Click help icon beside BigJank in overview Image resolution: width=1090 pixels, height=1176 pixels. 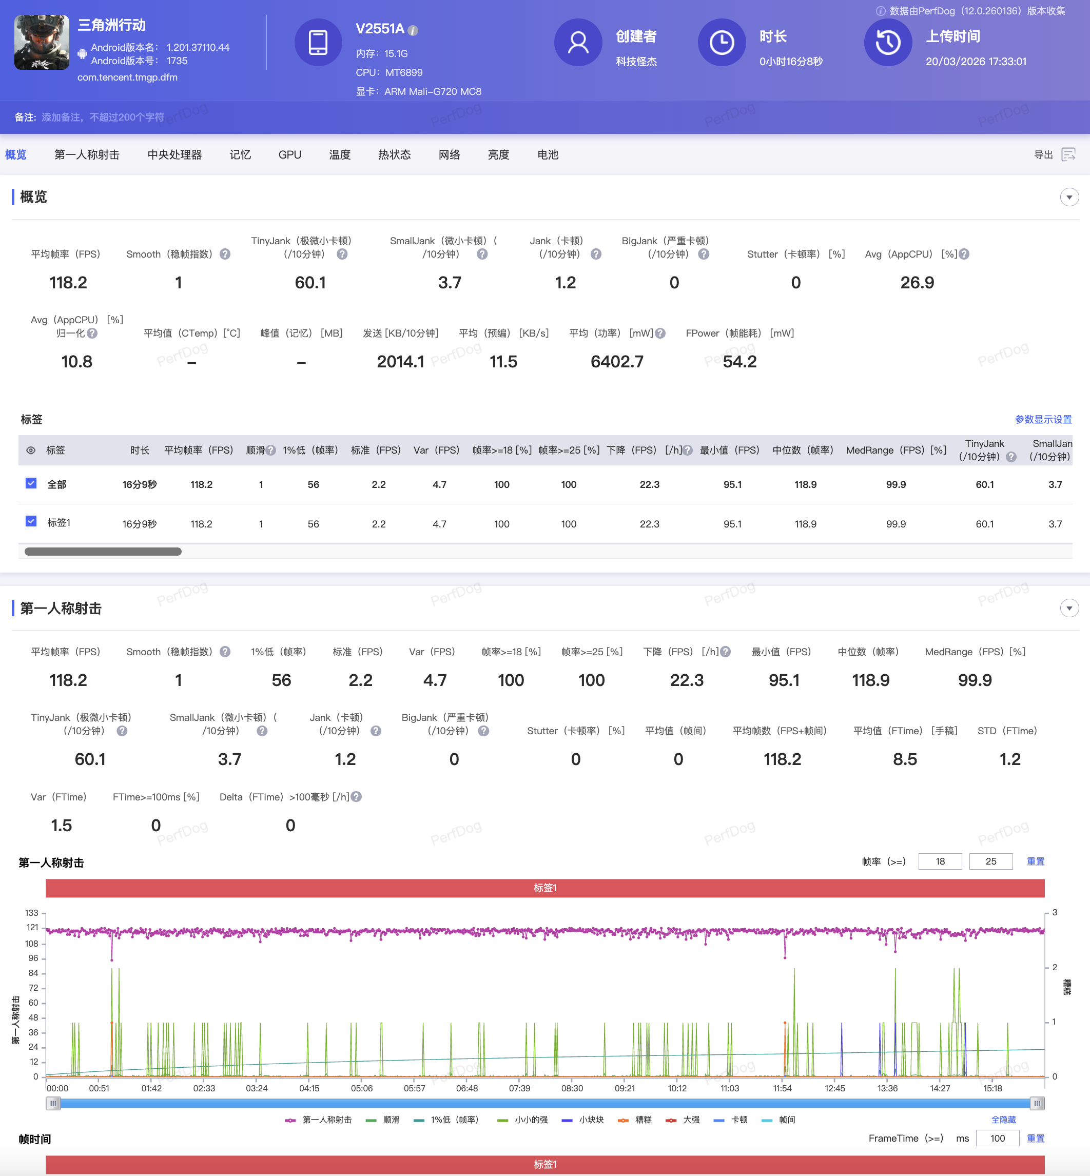[704, 254]
